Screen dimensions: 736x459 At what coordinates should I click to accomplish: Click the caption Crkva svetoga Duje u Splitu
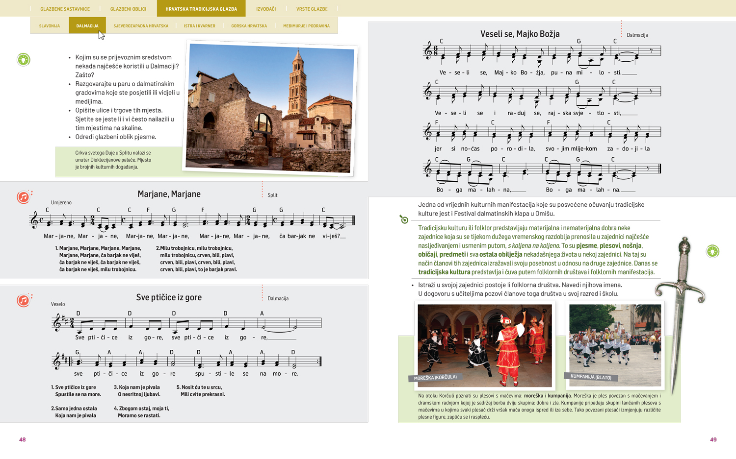coord(113,160)
